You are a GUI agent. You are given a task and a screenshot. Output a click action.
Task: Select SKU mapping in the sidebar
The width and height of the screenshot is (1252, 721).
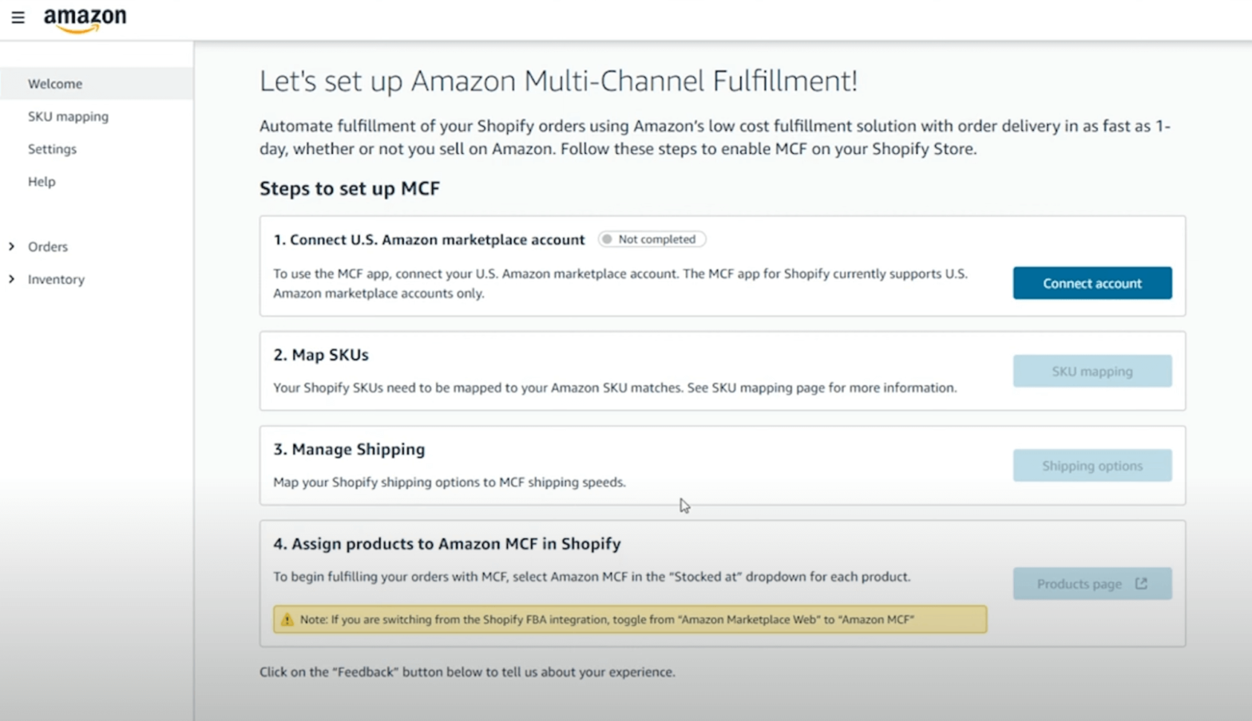69,116
